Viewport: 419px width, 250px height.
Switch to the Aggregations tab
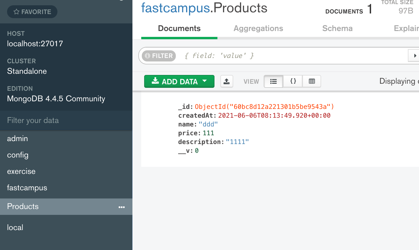coord(258,28)
